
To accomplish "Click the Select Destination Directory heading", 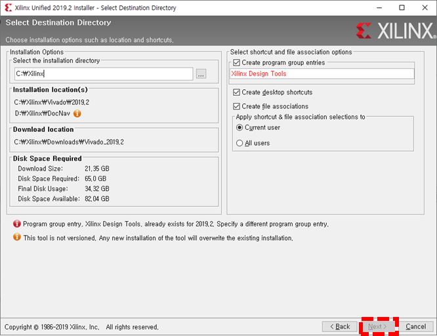I will 58,22.
